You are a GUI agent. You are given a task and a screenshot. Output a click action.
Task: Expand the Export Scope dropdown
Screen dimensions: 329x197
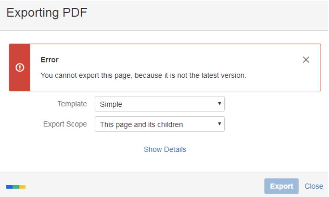coord(159,124)
